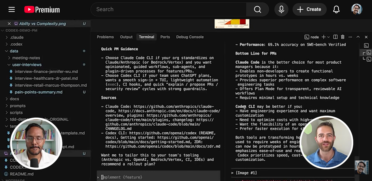This screenshot has height=181, width=372.
Task: Select the first terminal in list
Action: (366, 46)
